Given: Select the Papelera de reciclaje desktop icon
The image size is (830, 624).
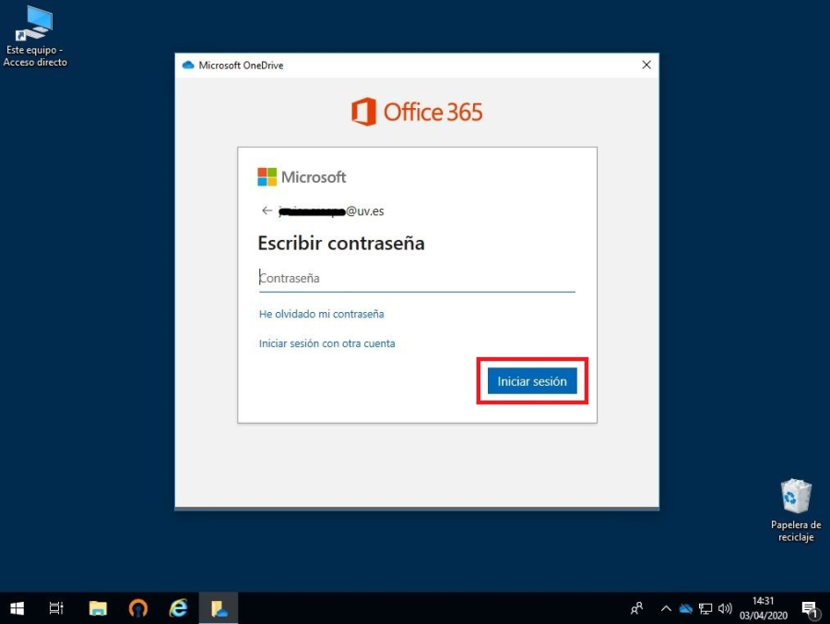Looking at the screenshot, I should [x=796, y=510].
